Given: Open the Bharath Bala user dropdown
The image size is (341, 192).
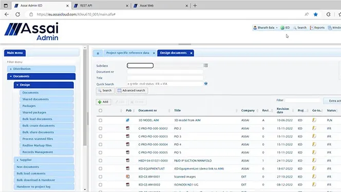Looking at the screenshot, I should pyautogui.click(x=266, y=28).
